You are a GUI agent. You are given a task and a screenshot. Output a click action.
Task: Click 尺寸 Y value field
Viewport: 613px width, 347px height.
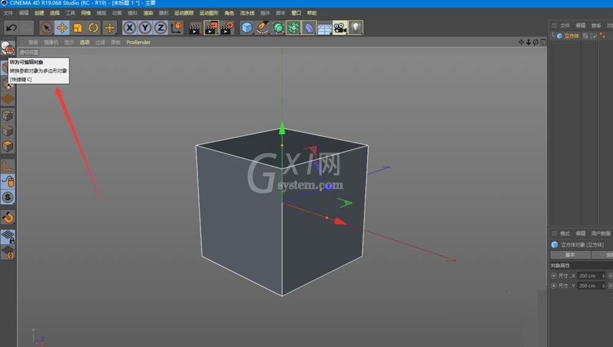click(592, 286)
